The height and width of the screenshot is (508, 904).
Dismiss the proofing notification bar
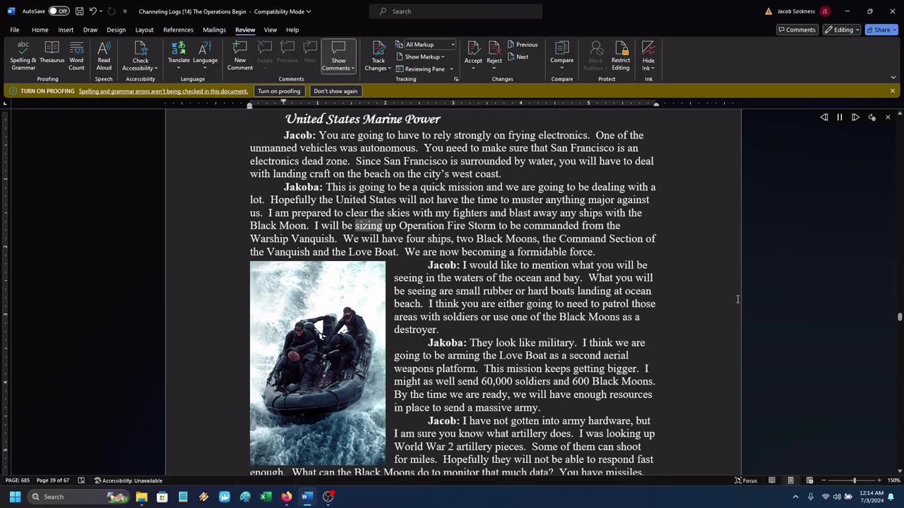[893, 91]
